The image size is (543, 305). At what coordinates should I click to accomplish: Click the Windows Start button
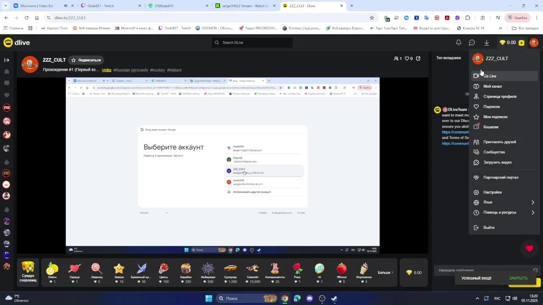tap(209, 298)
